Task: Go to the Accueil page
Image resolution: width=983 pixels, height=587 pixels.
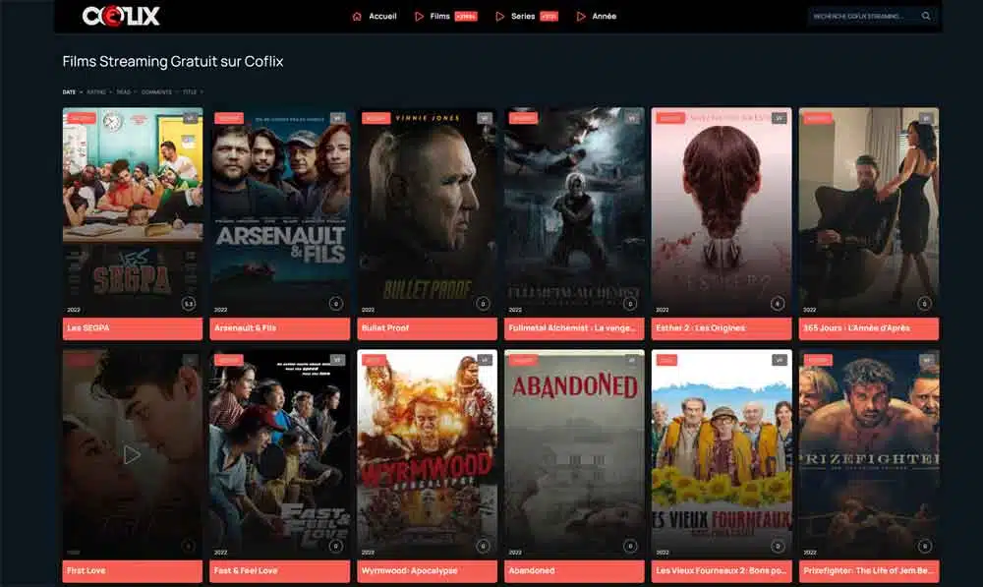Action: click(382, 17)
